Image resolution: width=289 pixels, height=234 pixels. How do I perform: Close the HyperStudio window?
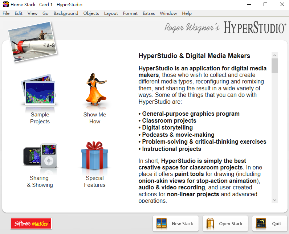point(282,4)
